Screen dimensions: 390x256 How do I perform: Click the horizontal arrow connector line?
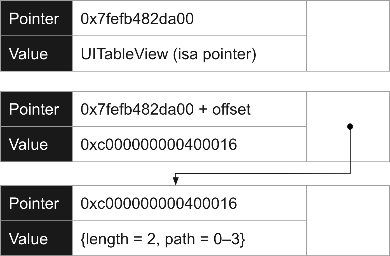tap(263, 174)
